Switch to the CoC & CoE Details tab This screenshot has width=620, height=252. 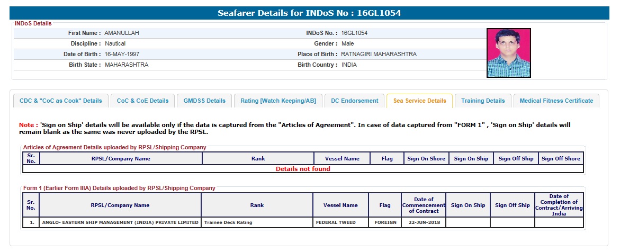tap(142, 101)
